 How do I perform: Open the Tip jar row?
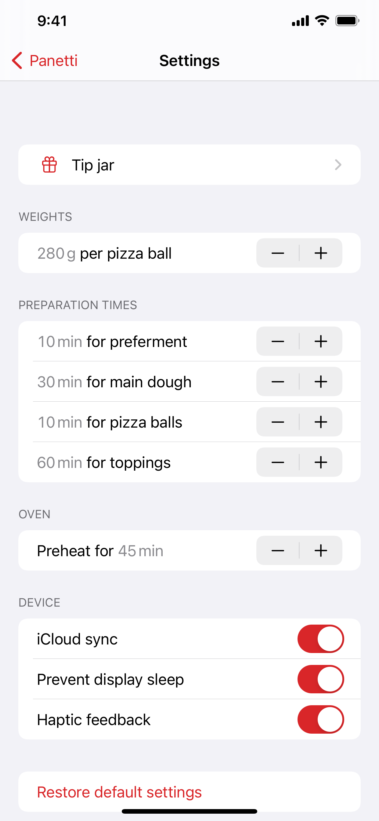(x=189, y=165)
